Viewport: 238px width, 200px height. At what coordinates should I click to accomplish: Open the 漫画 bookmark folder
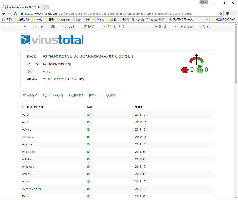[x=112, y=19]
